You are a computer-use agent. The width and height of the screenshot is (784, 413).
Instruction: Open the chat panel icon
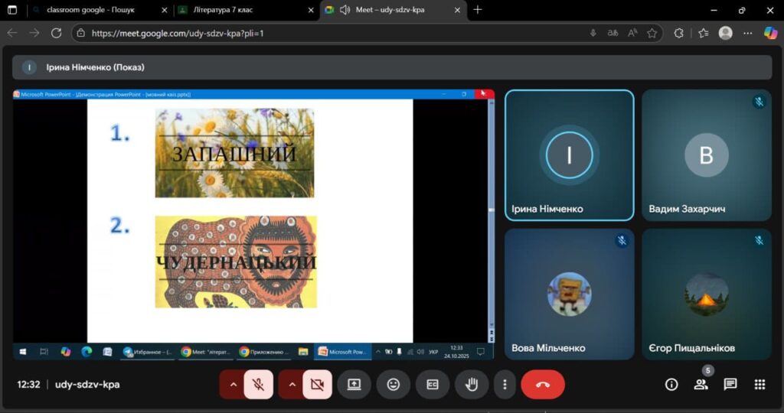730,385
